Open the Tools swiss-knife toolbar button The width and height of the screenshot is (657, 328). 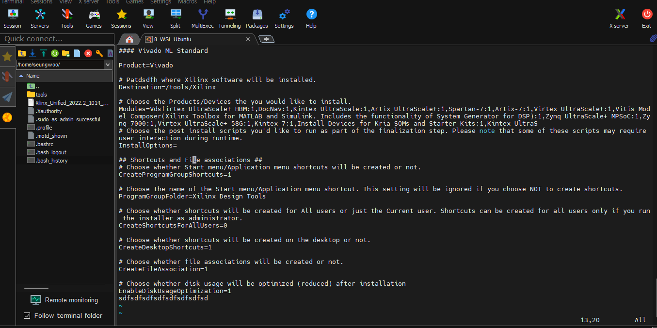coord(67,18)
